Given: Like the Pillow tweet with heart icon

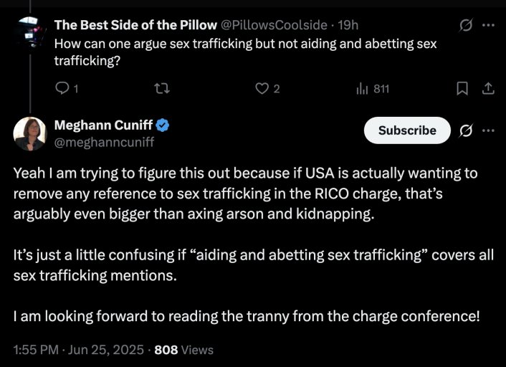Looking at the screenshot, I should (262, 89).
